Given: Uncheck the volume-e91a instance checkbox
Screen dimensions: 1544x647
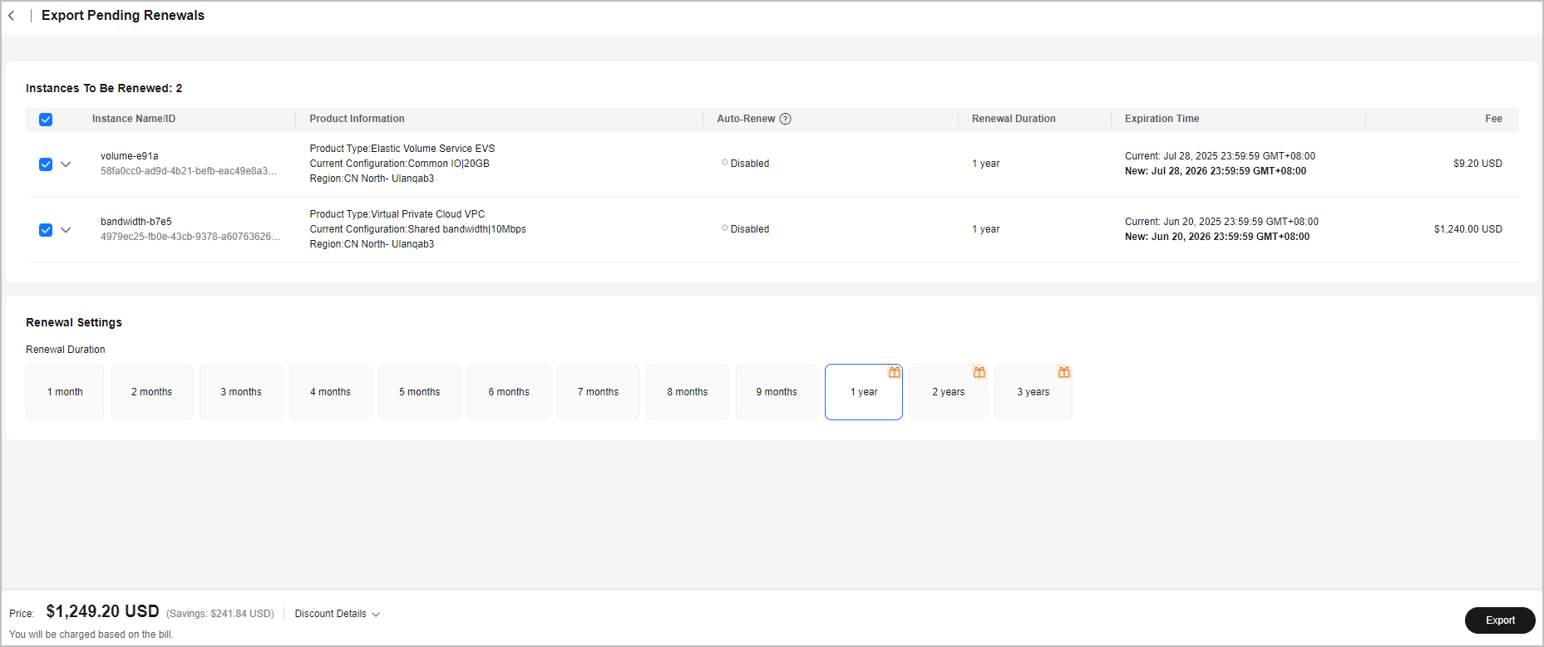Looking at the screenshot, I should coord(46,164).
